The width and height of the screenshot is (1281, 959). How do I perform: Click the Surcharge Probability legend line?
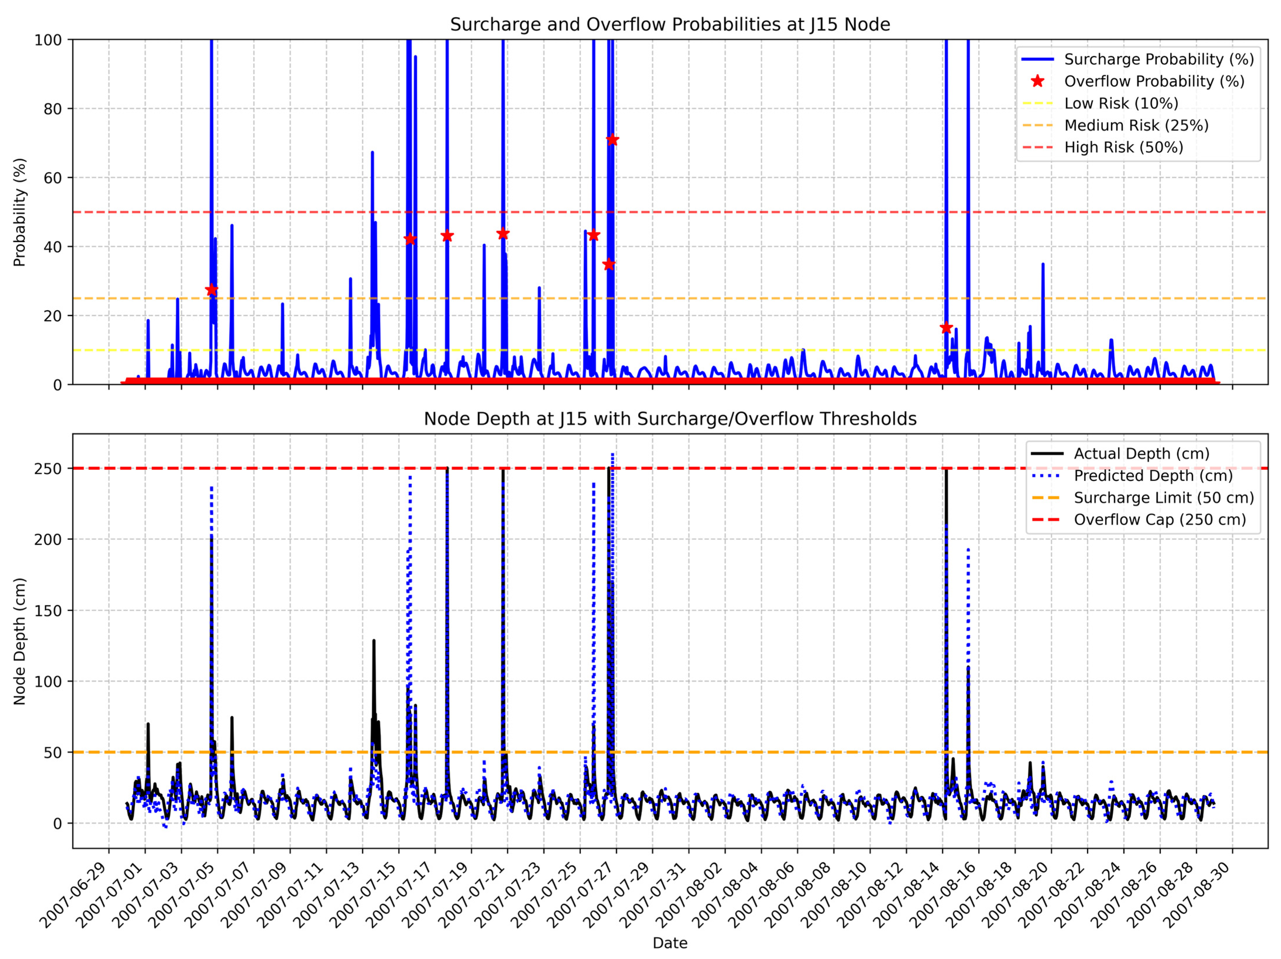tap(1037, 60)
